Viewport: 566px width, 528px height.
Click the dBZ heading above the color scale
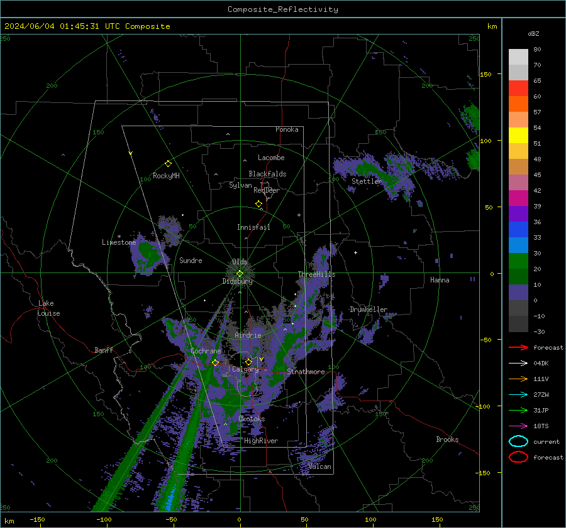533,33
